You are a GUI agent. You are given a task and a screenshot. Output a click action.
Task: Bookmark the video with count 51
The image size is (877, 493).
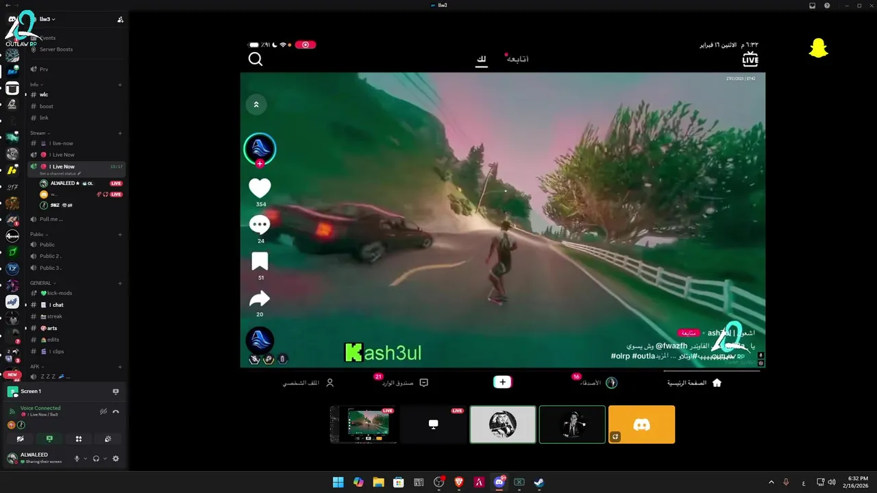point(260,261)
